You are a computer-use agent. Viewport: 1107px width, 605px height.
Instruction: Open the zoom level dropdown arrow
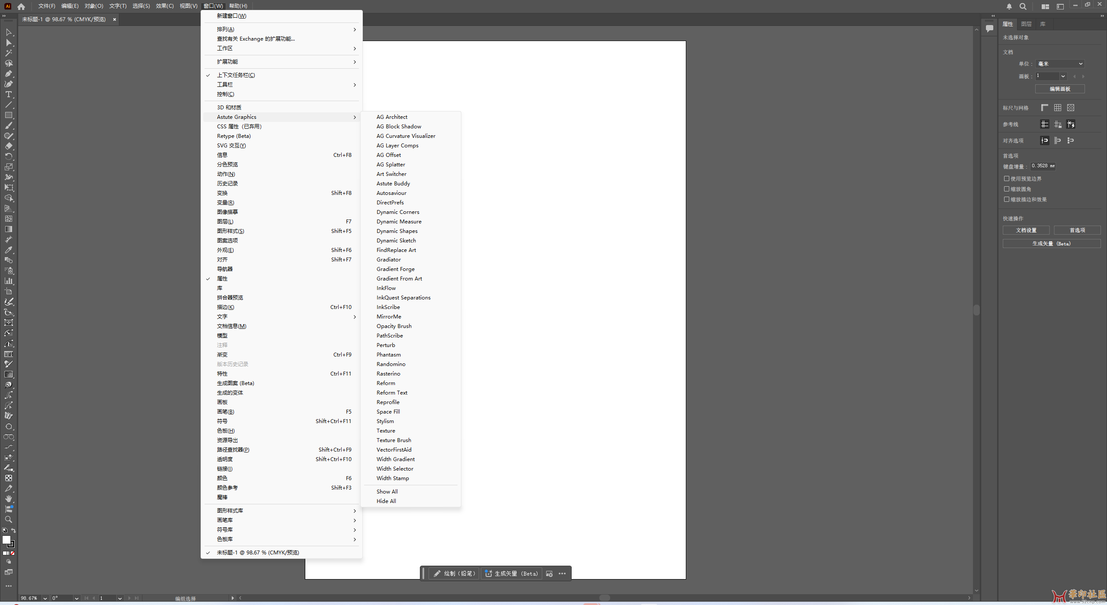click(45, 599)
